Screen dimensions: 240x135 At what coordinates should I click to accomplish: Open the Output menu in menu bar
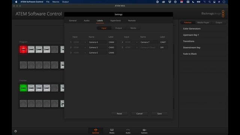click(65, 2)
